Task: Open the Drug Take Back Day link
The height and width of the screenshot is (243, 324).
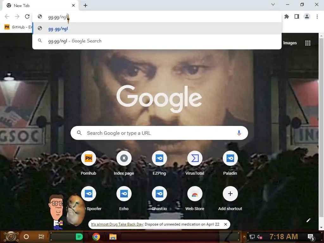Action: 117,224
